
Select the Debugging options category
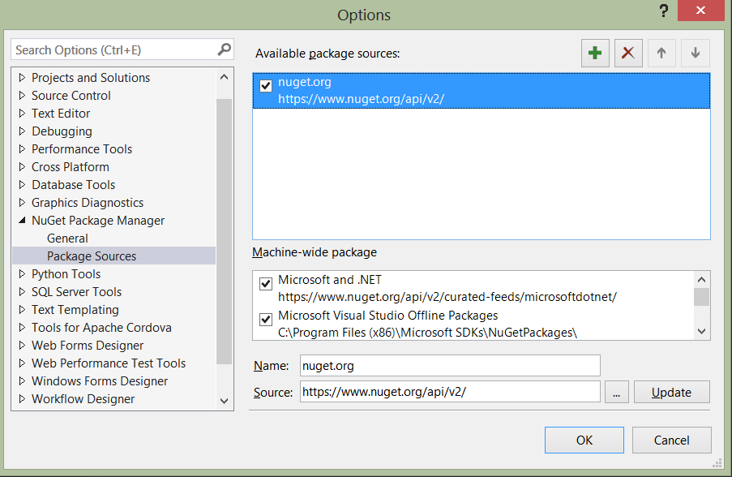click(62, 131)
